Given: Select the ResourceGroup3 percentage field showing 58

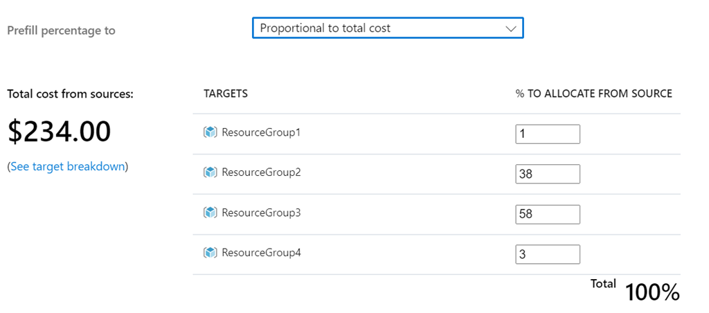Looking at the screenshot, I should (x=547, y=215).
